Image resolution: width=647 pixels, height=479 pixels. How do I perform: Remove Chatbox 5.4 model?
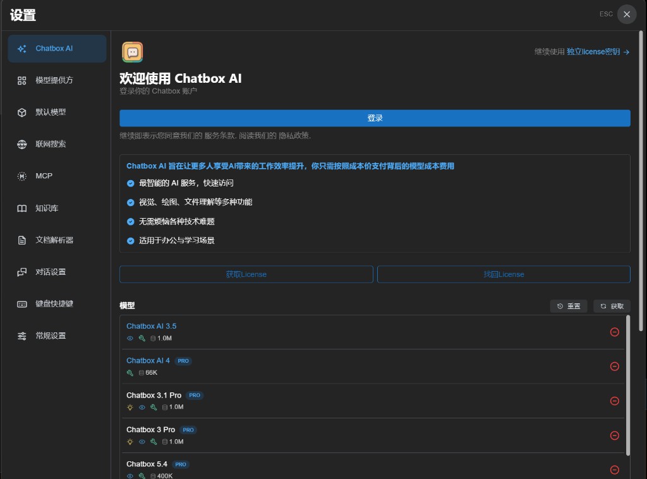click(x=614, y=470)
